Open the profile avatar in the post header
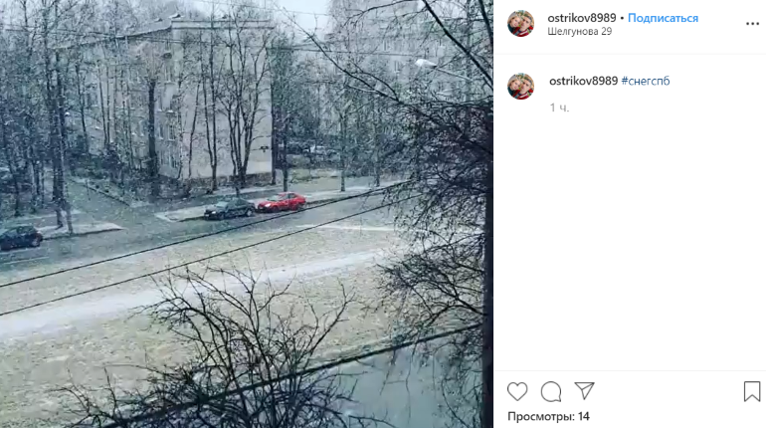The width and height of the screenshot is (766, 428). 520,24
